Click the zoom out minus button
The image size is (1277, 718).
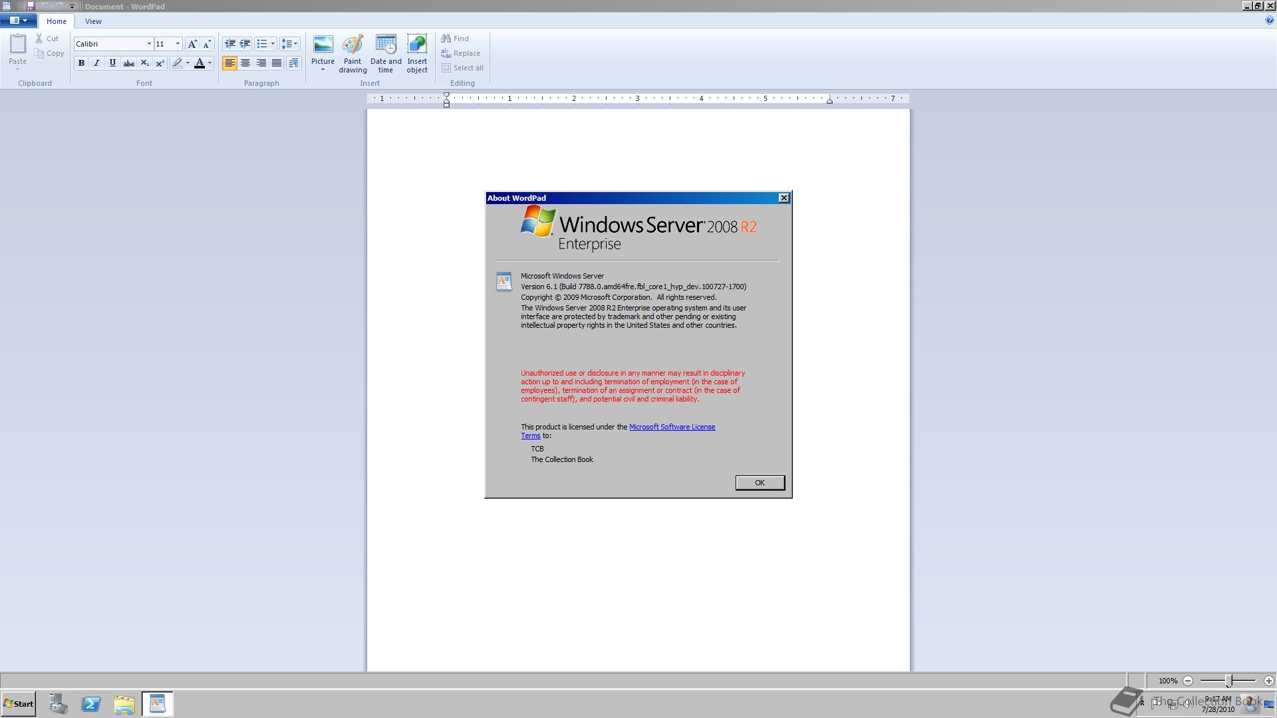click(x=1188, y=681)
